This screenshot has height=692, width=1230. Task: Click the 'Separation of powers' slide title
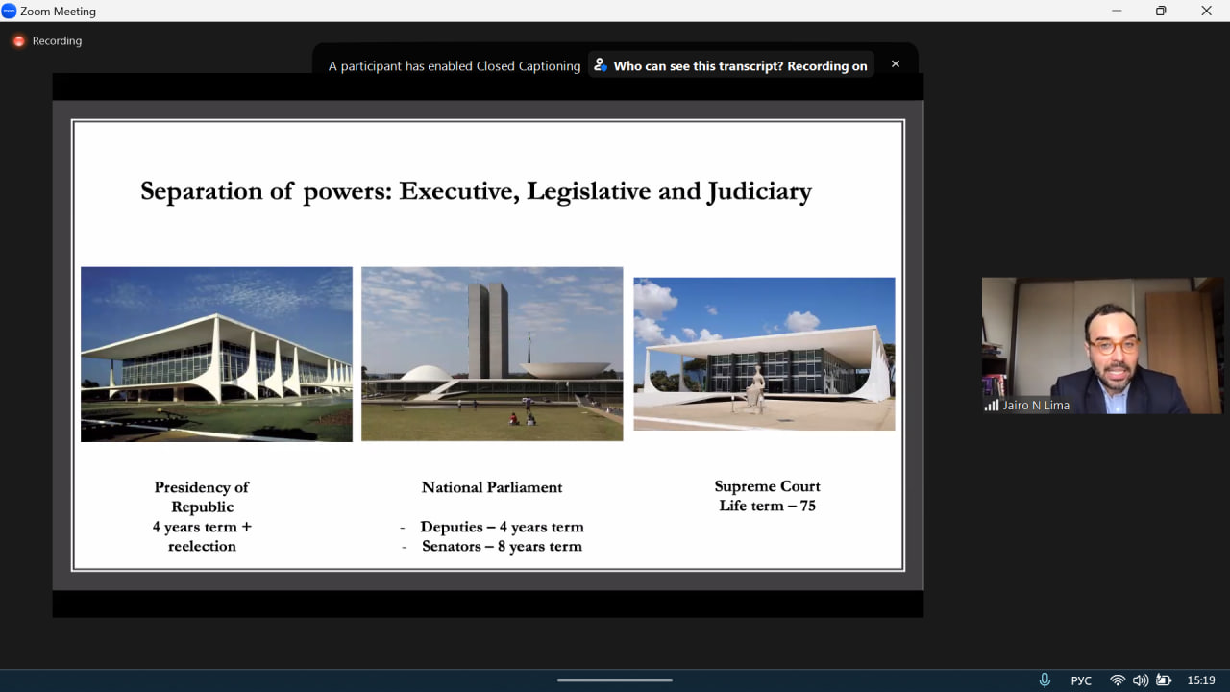point(476,191)
